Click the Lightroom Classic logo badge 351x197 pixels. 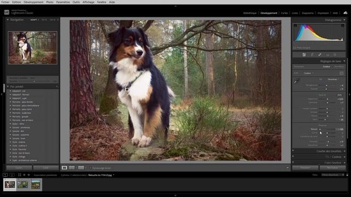[7, 12]
